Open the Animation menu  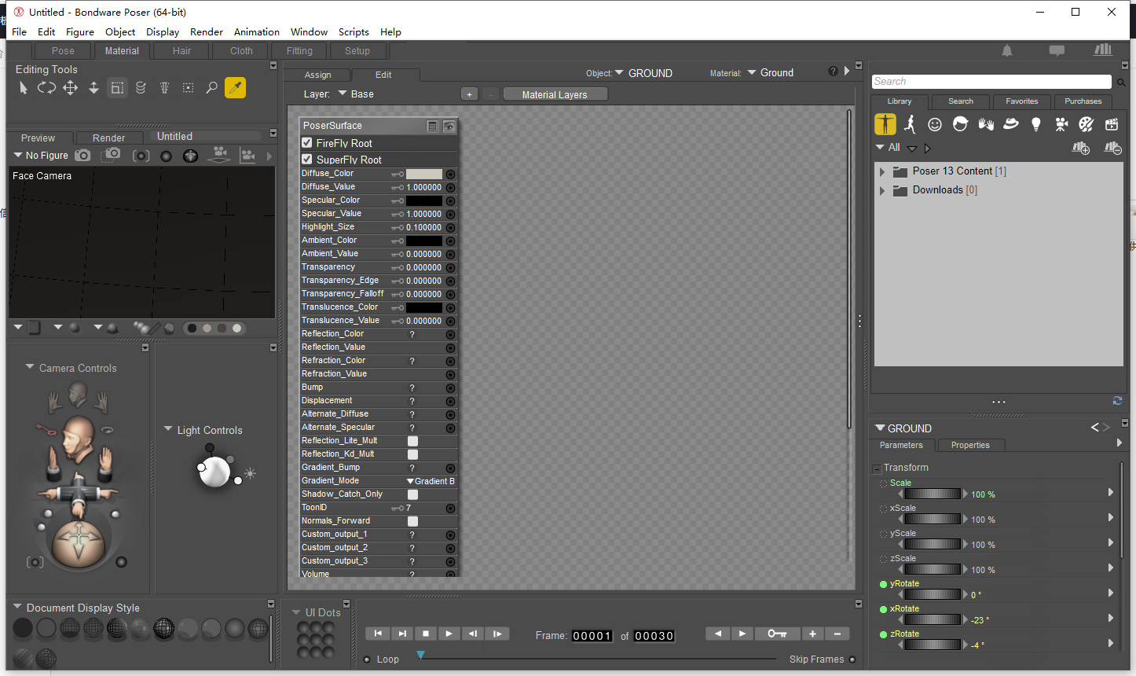point(257,32)
